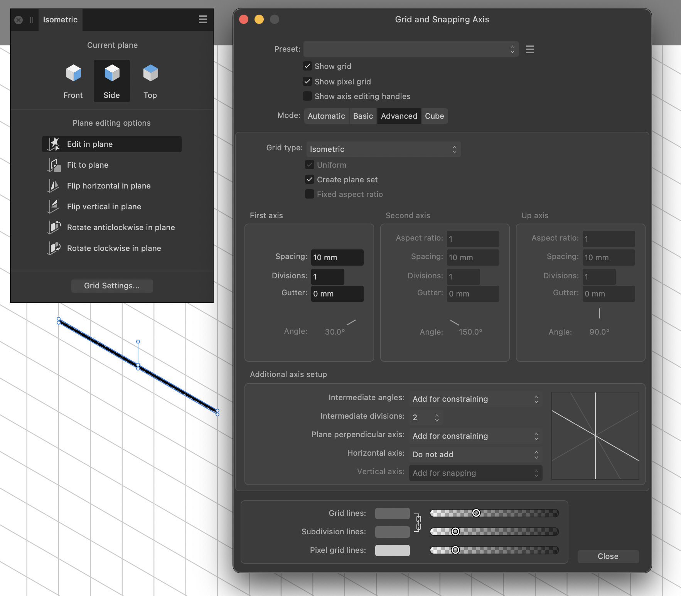Open the Preset dropdown
Viewport: 681px width, 596px height.
pos(411,49)
